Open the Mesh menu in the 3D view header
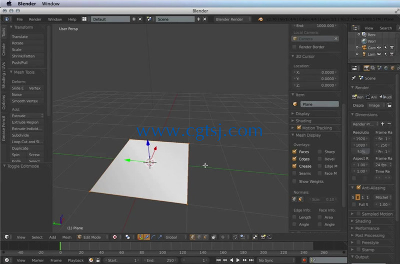This screenshot has width=400, height=264. pos(67,237)
